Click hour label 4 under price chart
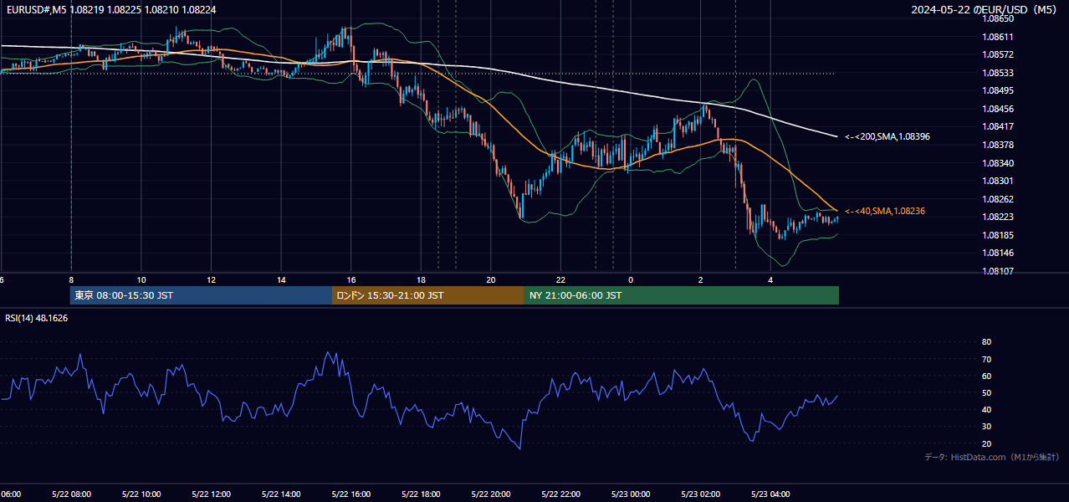1069x502 pixels. click(770, 279)
